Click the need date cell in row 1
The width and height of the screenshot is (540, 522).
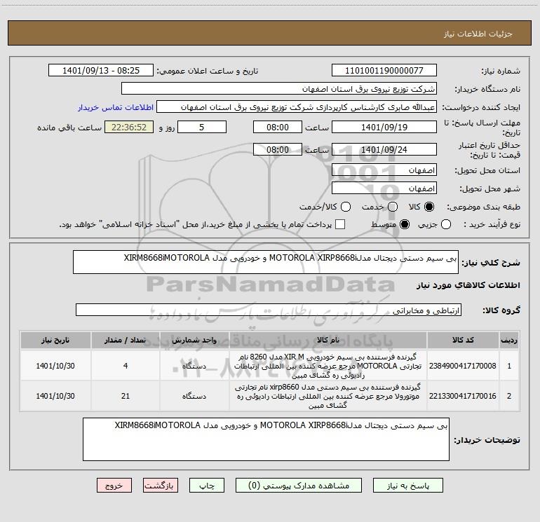[x=55, y=366]
